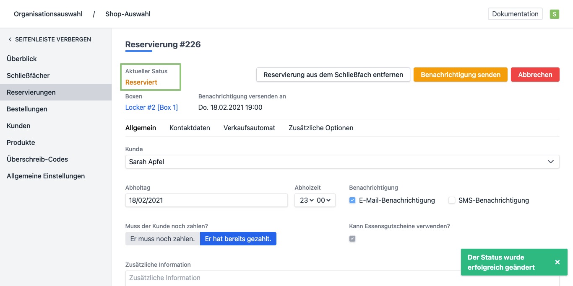Click the green S user avatar
Image resolution: width=573 pixels, height=286 pixels.
click(555, 14)
